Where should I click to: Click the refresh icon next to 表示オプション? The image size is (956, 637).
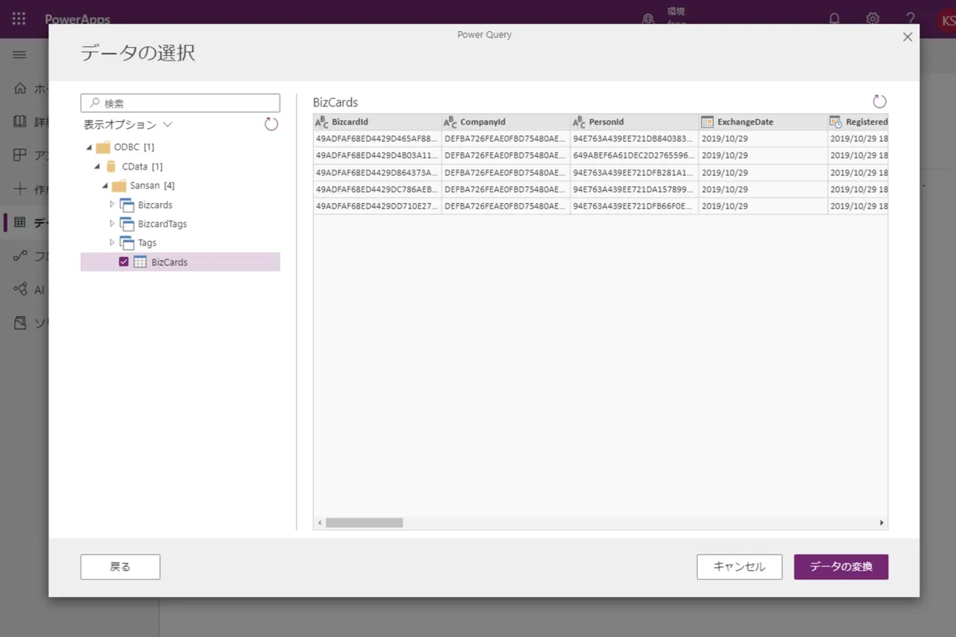(270, 124)
